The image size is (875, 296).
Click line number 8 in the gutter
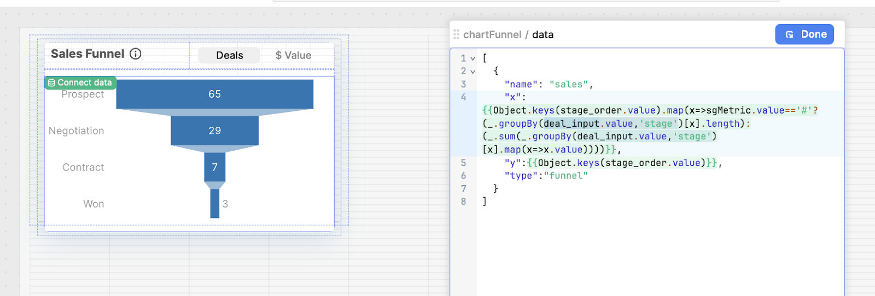(x=463, y=202)
